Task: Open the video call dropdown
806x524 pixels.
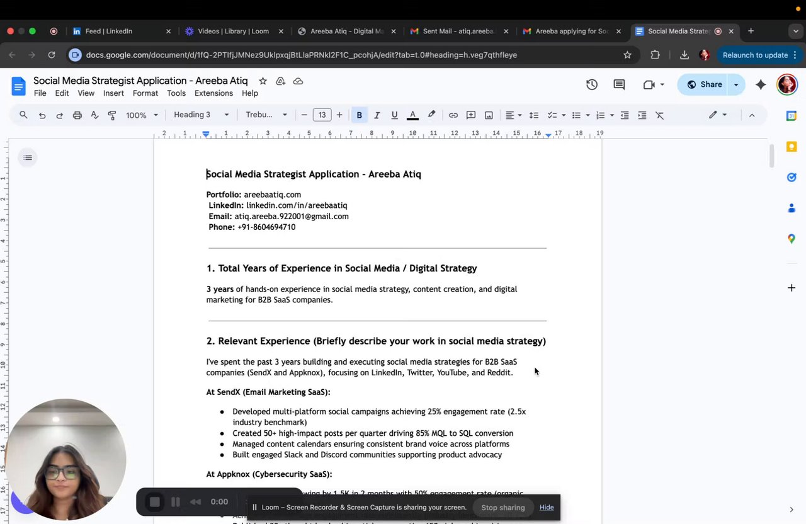Action: 662,84
